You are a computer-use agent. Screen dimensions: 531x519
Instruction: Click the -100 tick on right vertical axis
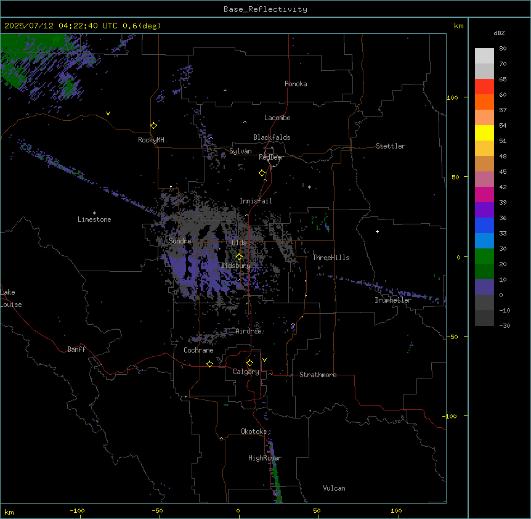point(450,416)
